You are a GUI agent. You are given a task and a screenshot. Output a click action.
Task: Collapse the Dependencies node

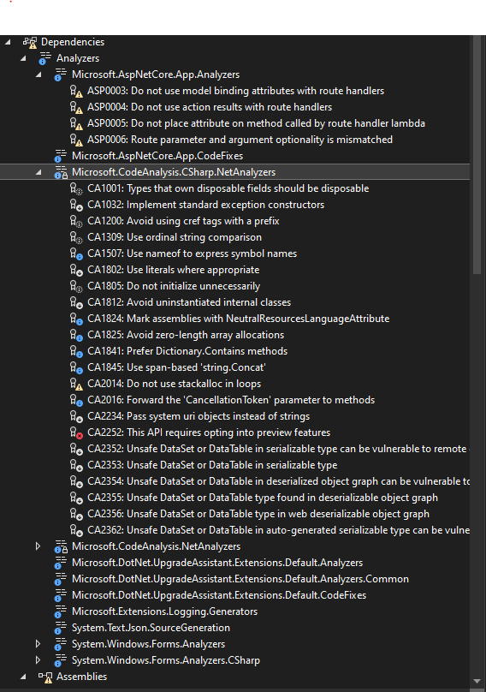click(x=8, y=42)
